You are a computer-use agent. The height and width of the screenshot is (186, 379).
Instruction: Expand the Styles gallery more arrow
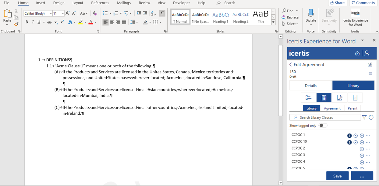click(x=273, y=23)
